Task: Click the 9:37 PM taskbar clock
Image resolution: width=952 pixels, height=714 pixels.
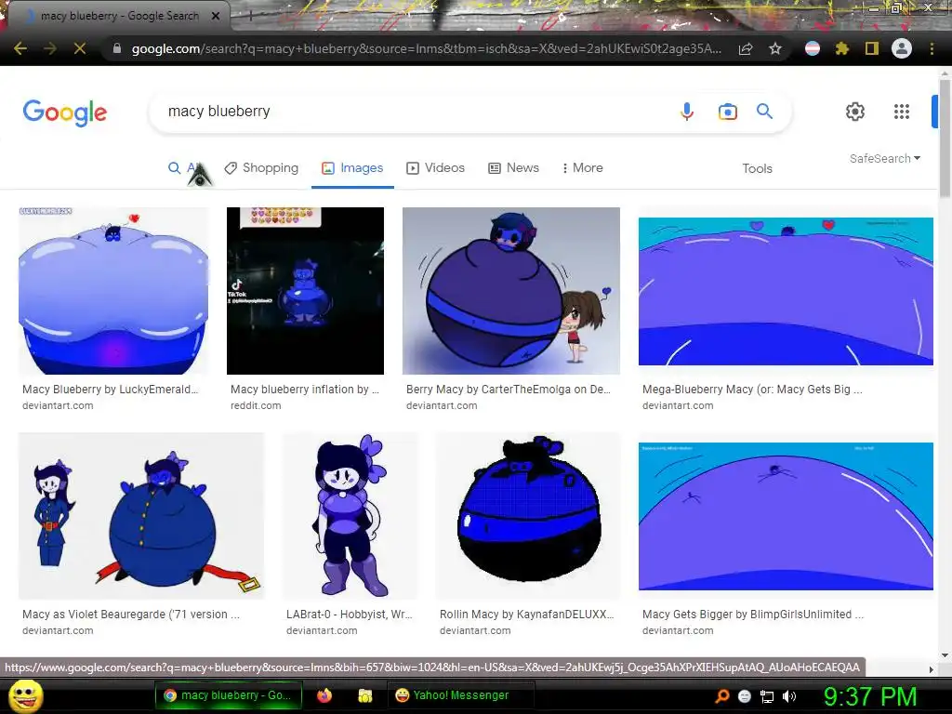Action: pos(870,696)
